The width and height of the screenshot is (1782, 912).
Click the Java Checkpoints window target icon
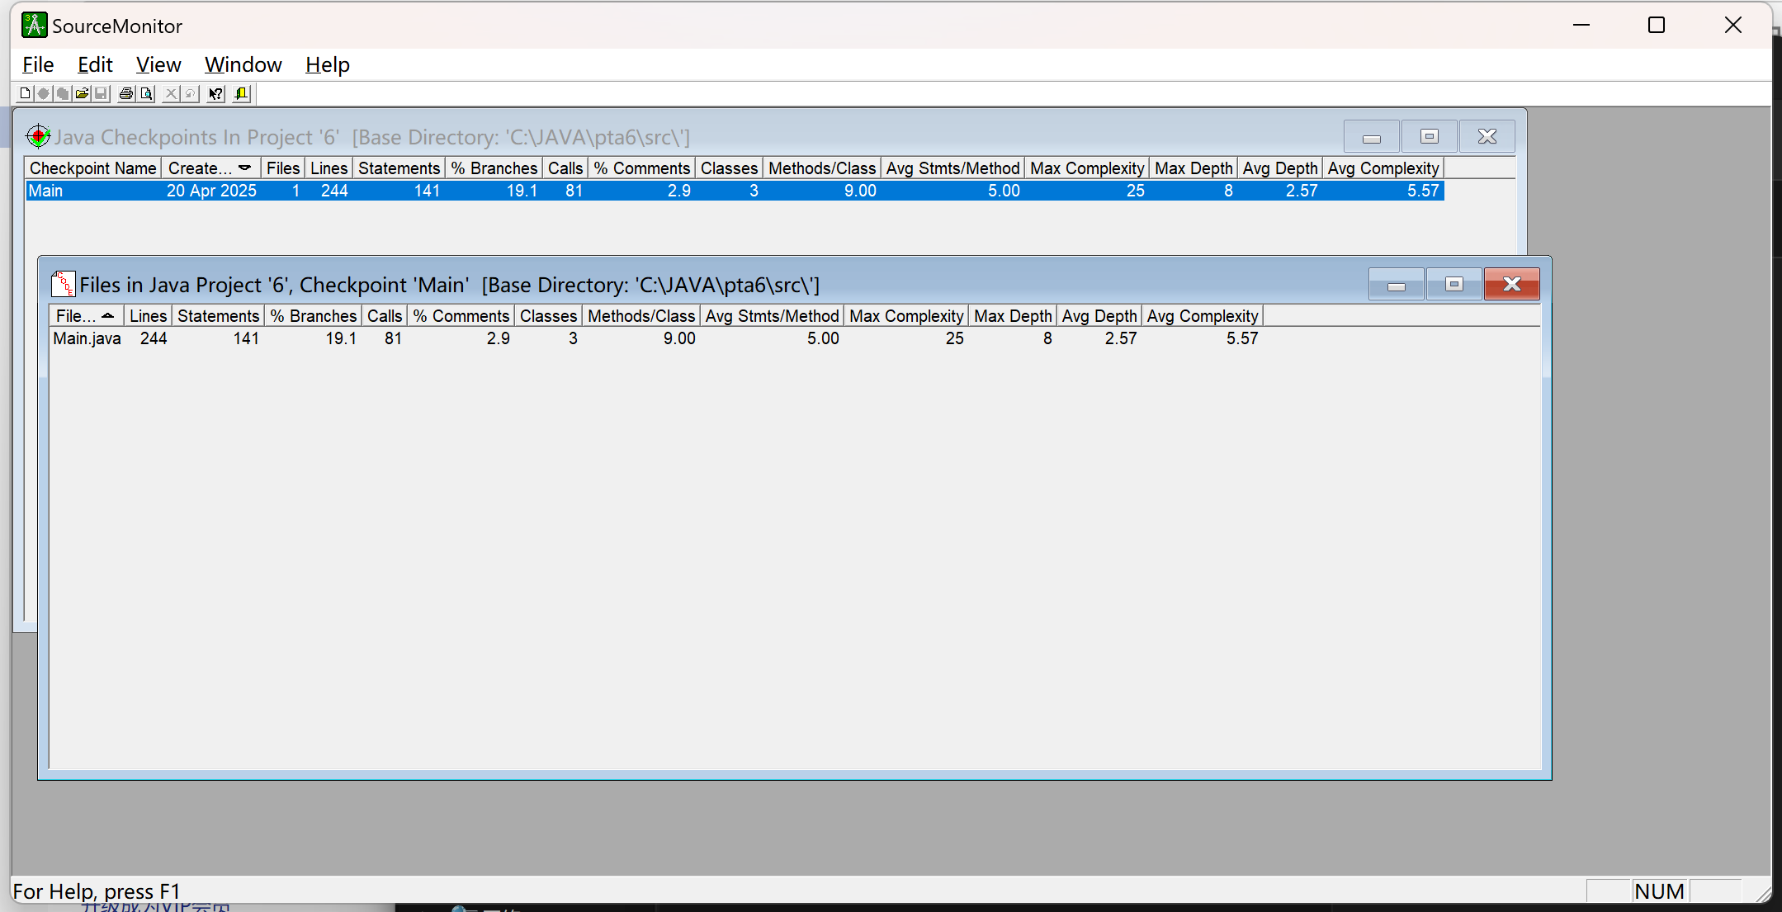click(x=38, y=136)
